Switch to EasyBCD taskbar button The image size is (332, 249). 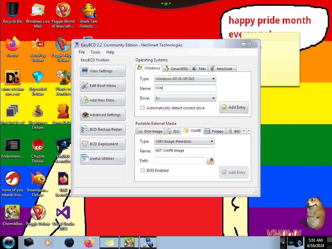pos(148,243)
